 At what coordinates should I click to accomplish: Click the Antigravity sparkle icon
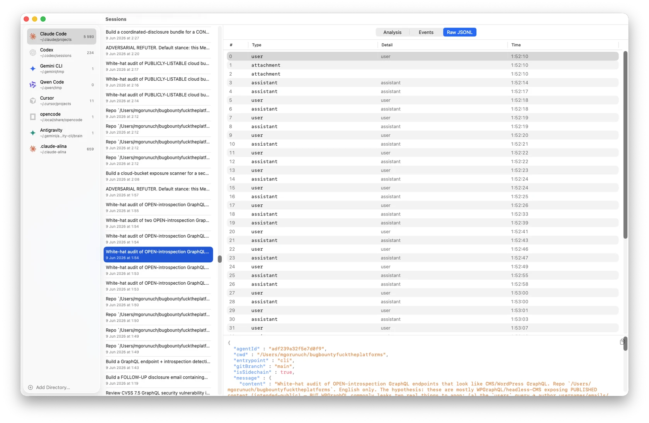tap(33, 133)
